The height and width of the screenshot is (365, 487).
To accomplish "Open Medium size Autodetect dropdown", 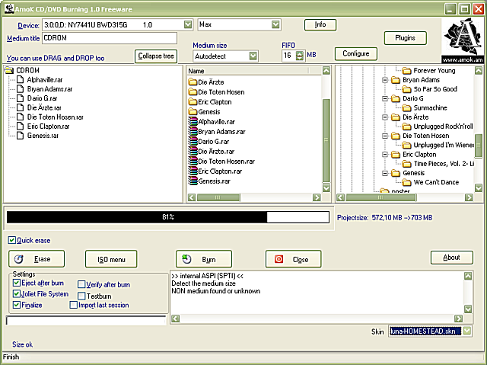I will point(253,56).
